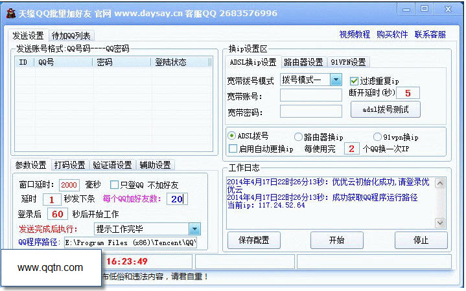Image resolution: width=466 pixels, height=291 pixels.
Task: Click 密码 column header
Action: pos(122,62)
